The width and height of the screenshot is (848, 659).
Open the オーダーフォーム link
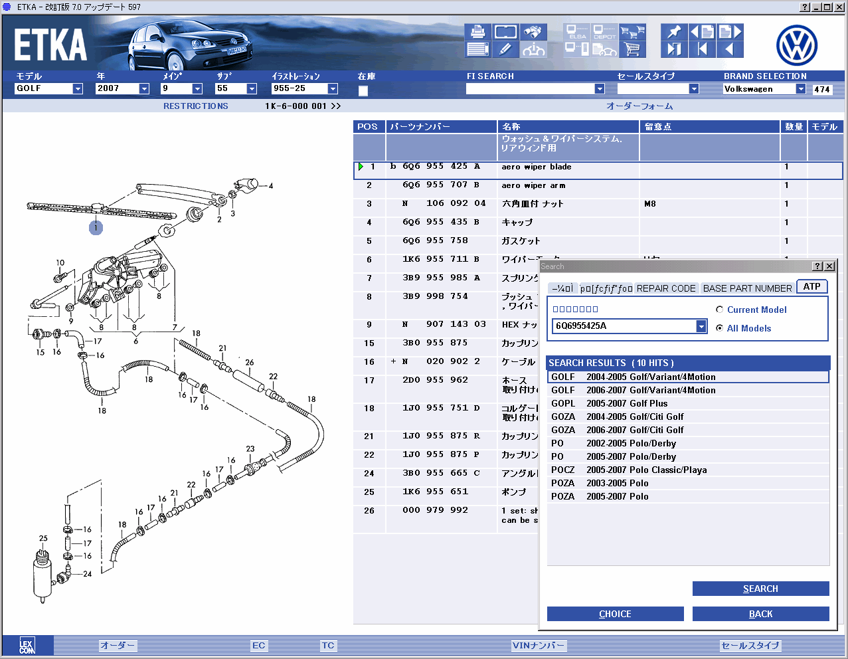point(639,106)
